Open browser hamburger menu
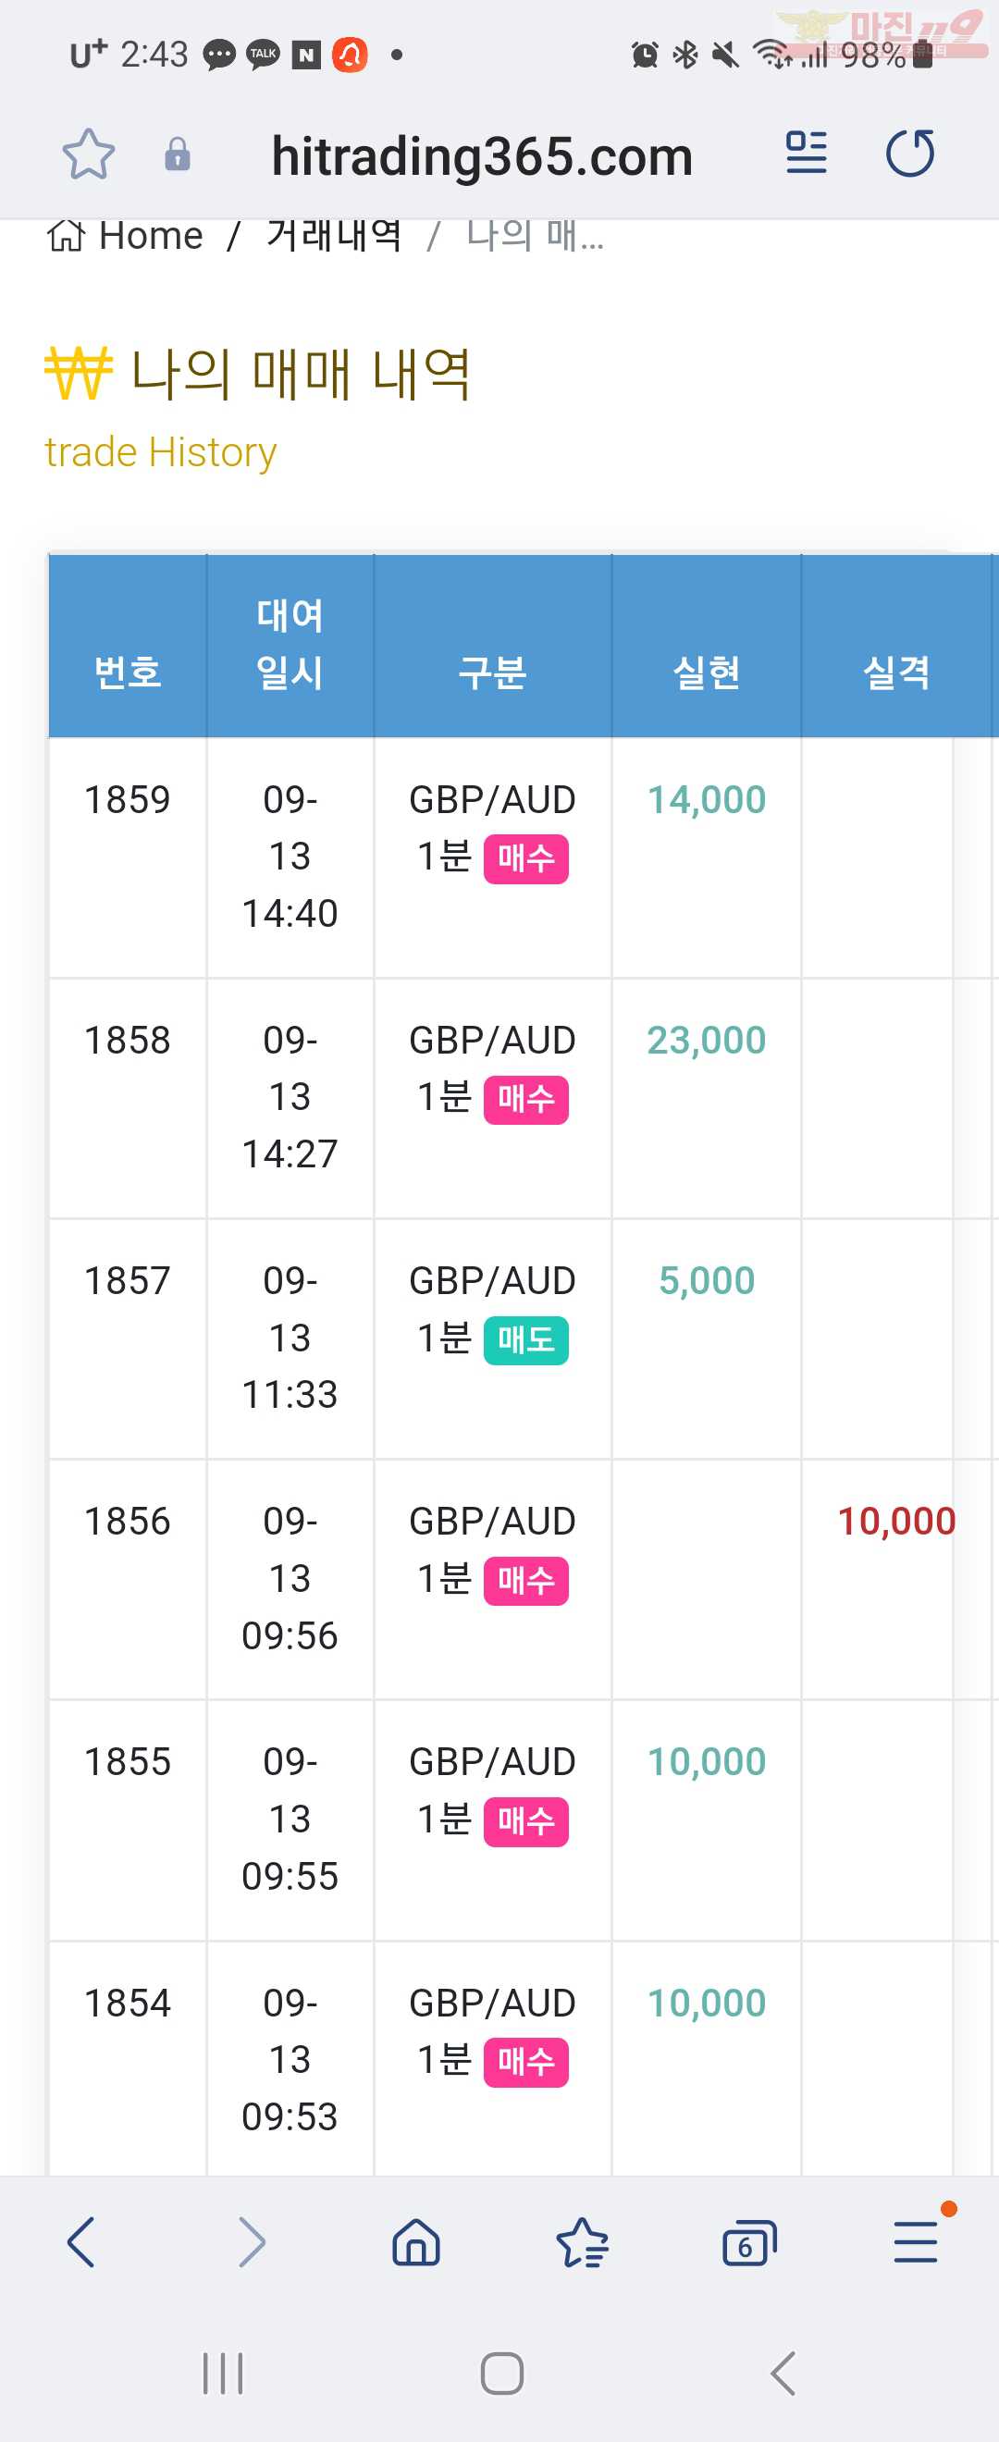Screen dimensions: 999x2442 [x=916, y=2242]
